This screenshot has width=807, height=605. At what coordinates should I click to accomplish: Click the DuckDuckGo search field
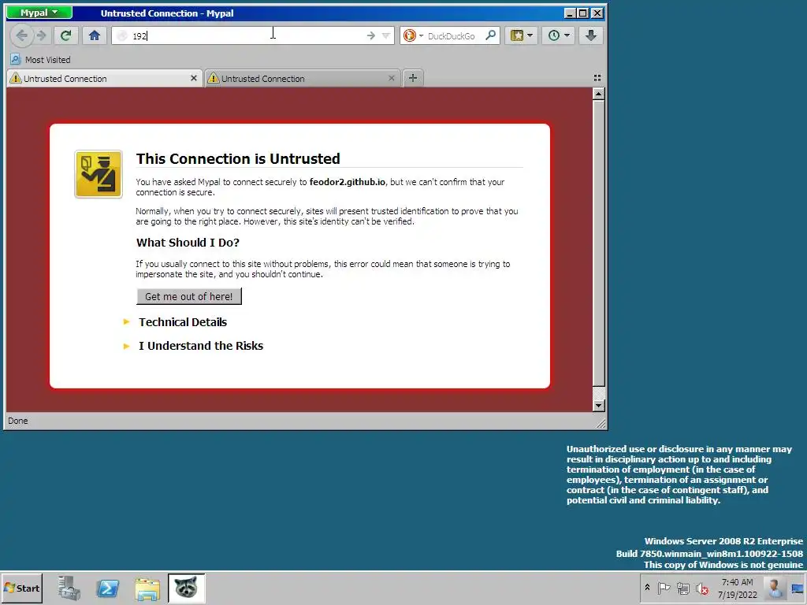pyautogui.click(x=452, y=35)
